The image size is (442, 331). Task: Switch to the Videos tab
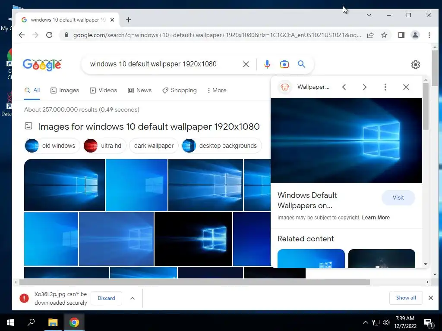pos(103,91)
